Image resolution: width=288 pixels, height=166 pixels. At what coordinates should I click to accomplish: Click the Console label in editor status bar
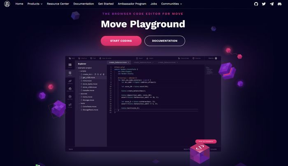coord(213,149)
